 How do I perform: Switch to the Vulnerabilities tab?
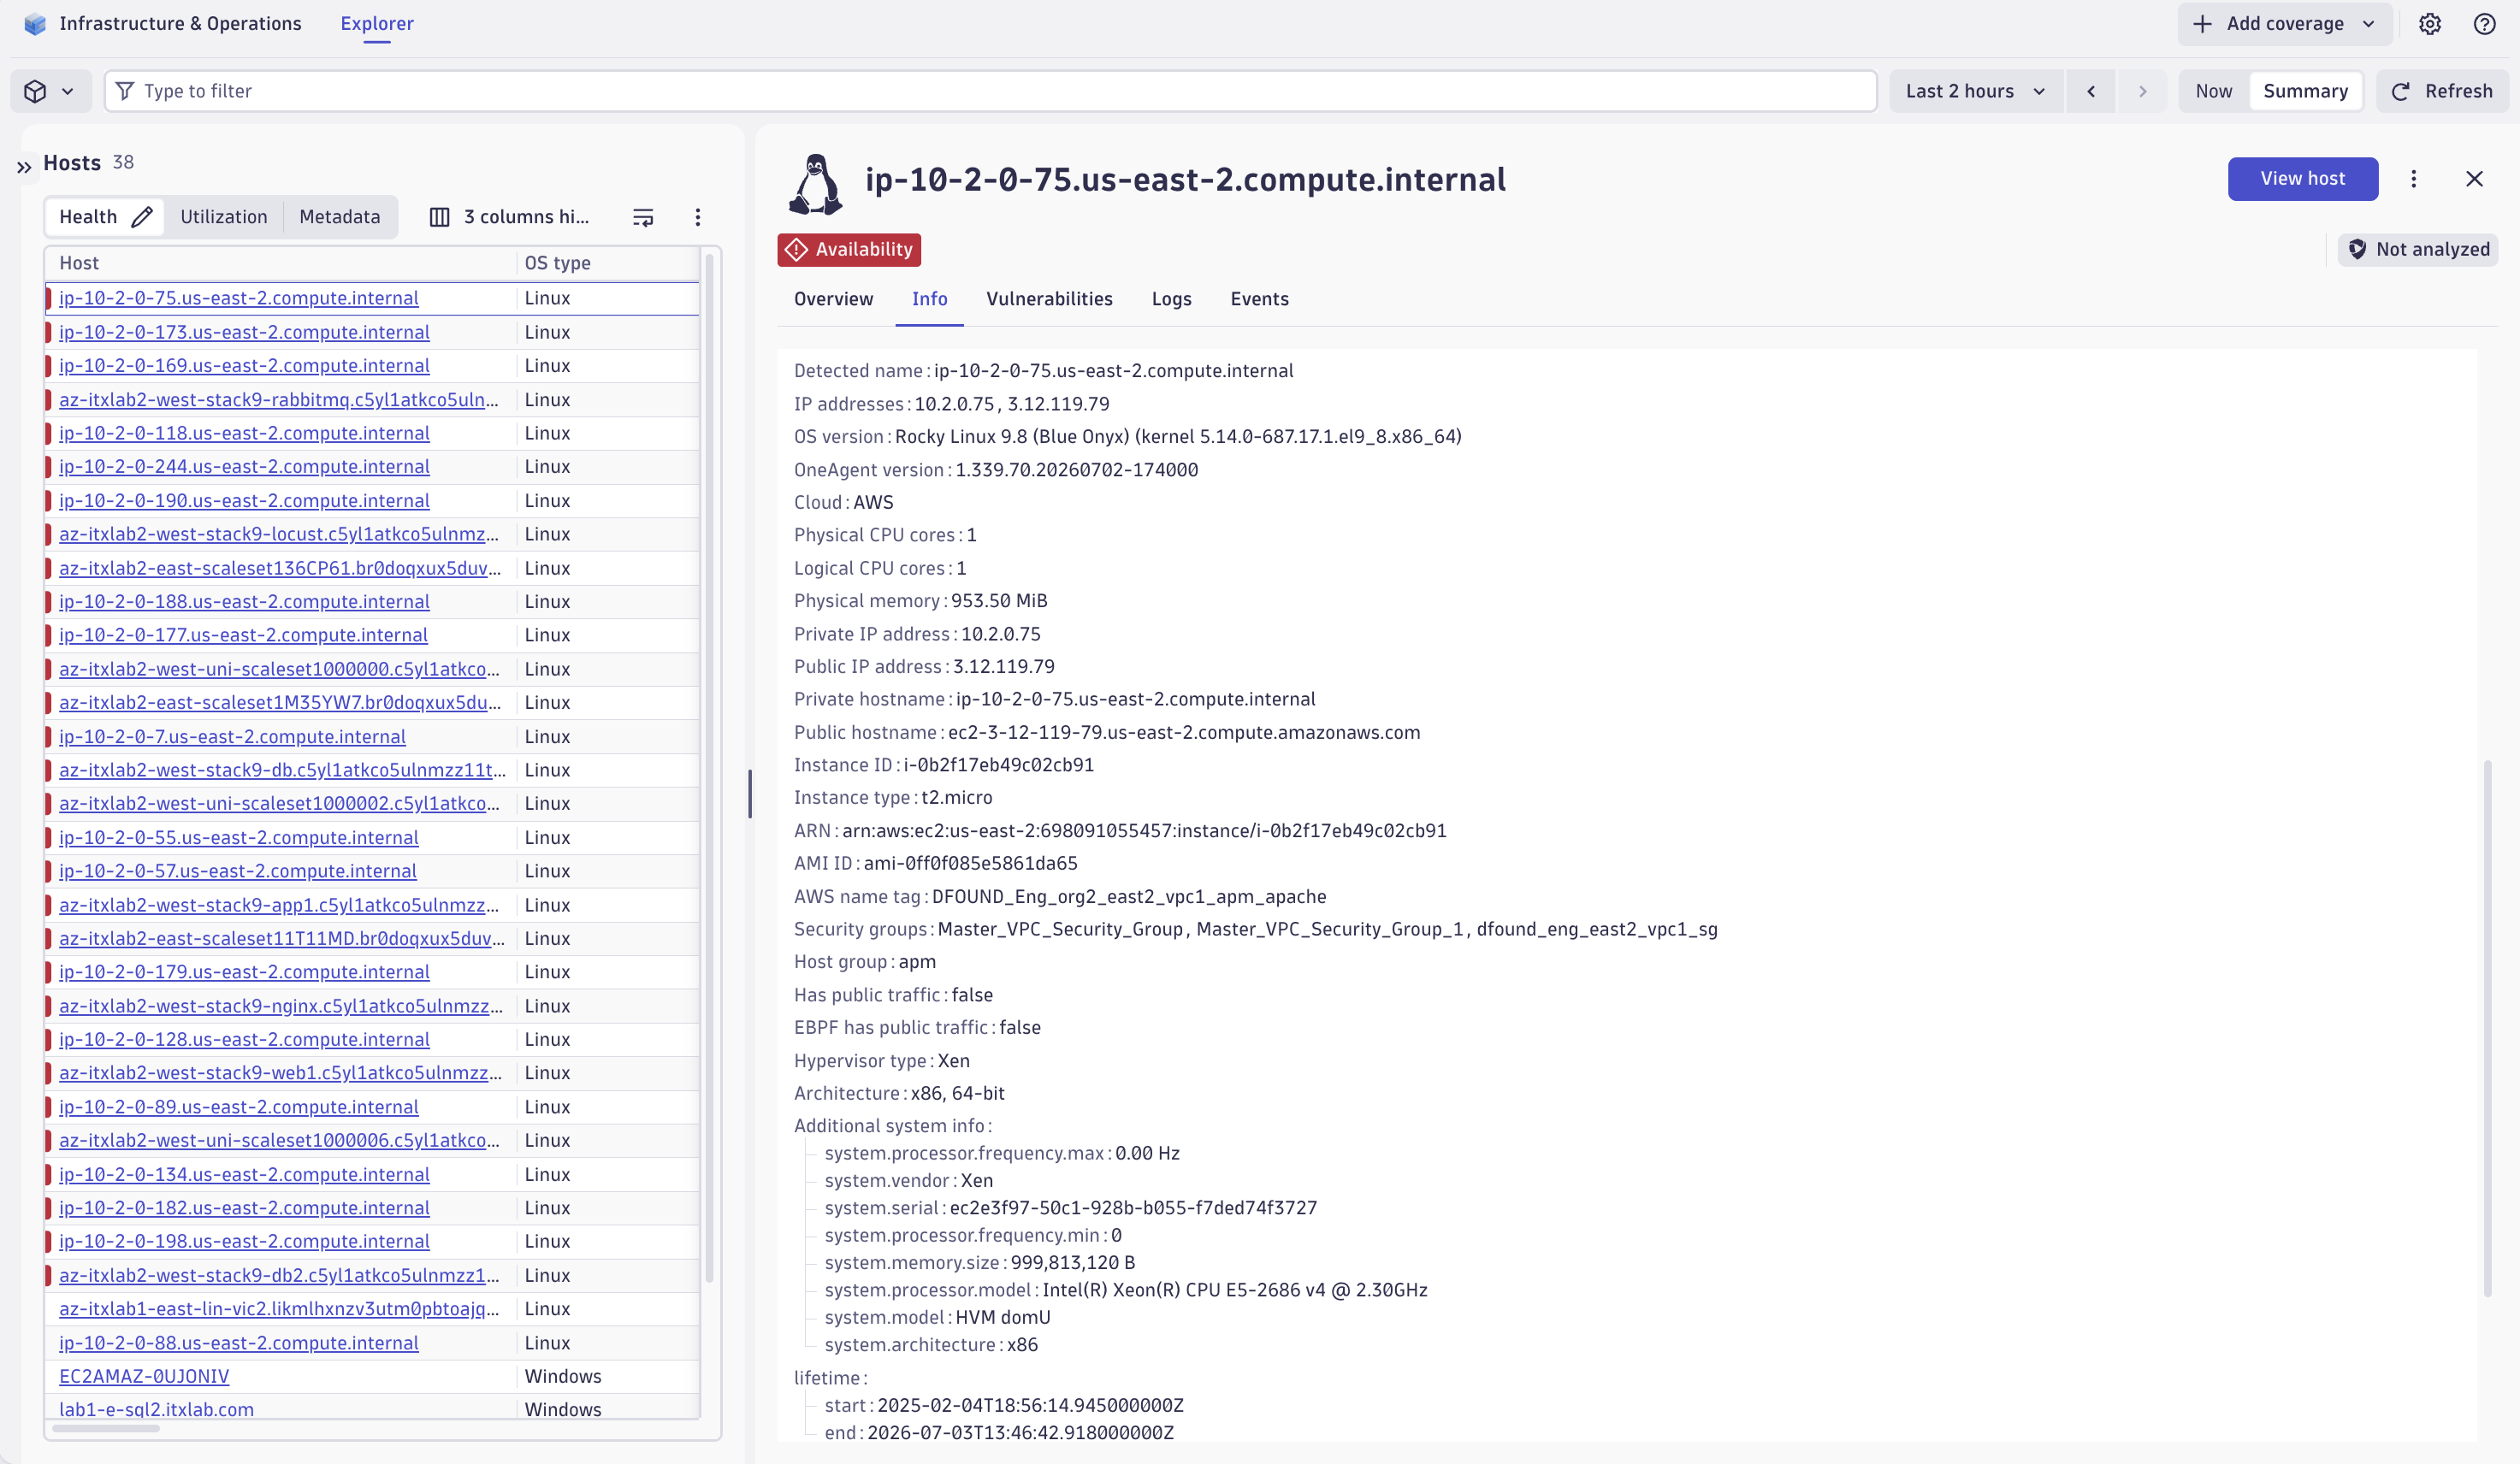tap(1049, 299)
